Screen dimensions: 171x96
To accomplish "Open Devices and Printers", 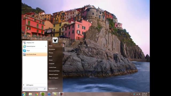I will (x=54, y=71).
